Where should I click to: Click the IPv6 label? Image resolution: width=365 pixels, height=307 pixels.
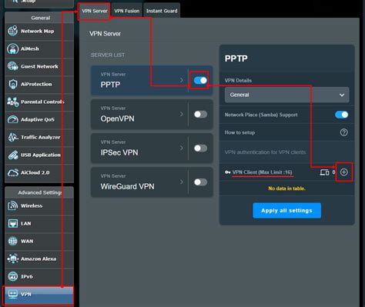[x=27, y=276]
